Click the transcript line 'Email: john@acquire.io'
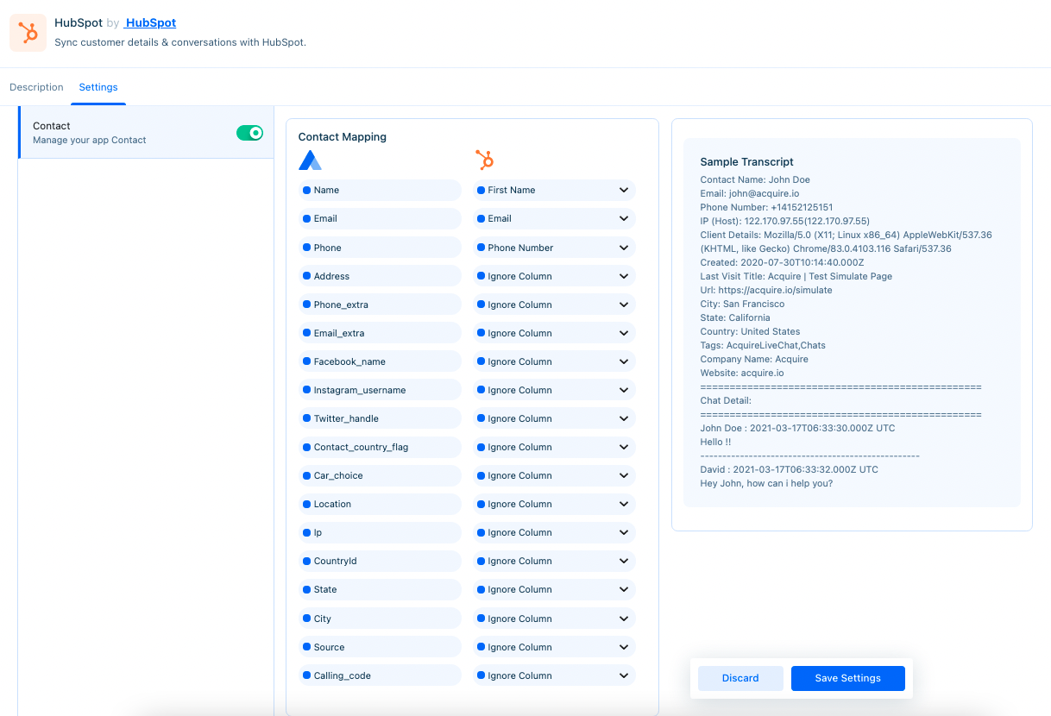 pos(750,193)
